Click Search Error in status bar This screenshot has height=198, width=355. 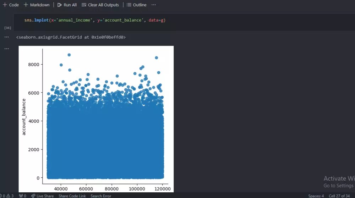[101, 196]
